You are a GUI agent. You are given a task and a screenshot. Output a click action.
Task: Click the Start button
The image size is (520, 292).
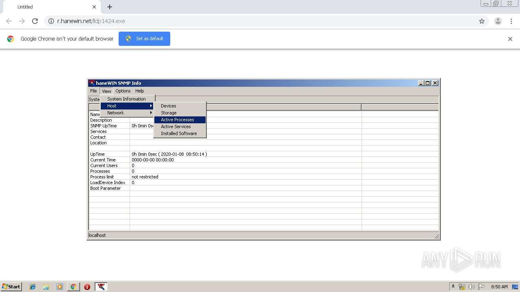[x=11, y=287]
